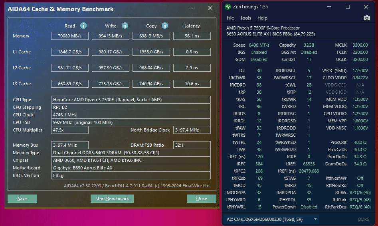Click the ZenTimings app logo icon
Image resolution: width=378 pixels, height=226 pixels.
coord(228,7)
